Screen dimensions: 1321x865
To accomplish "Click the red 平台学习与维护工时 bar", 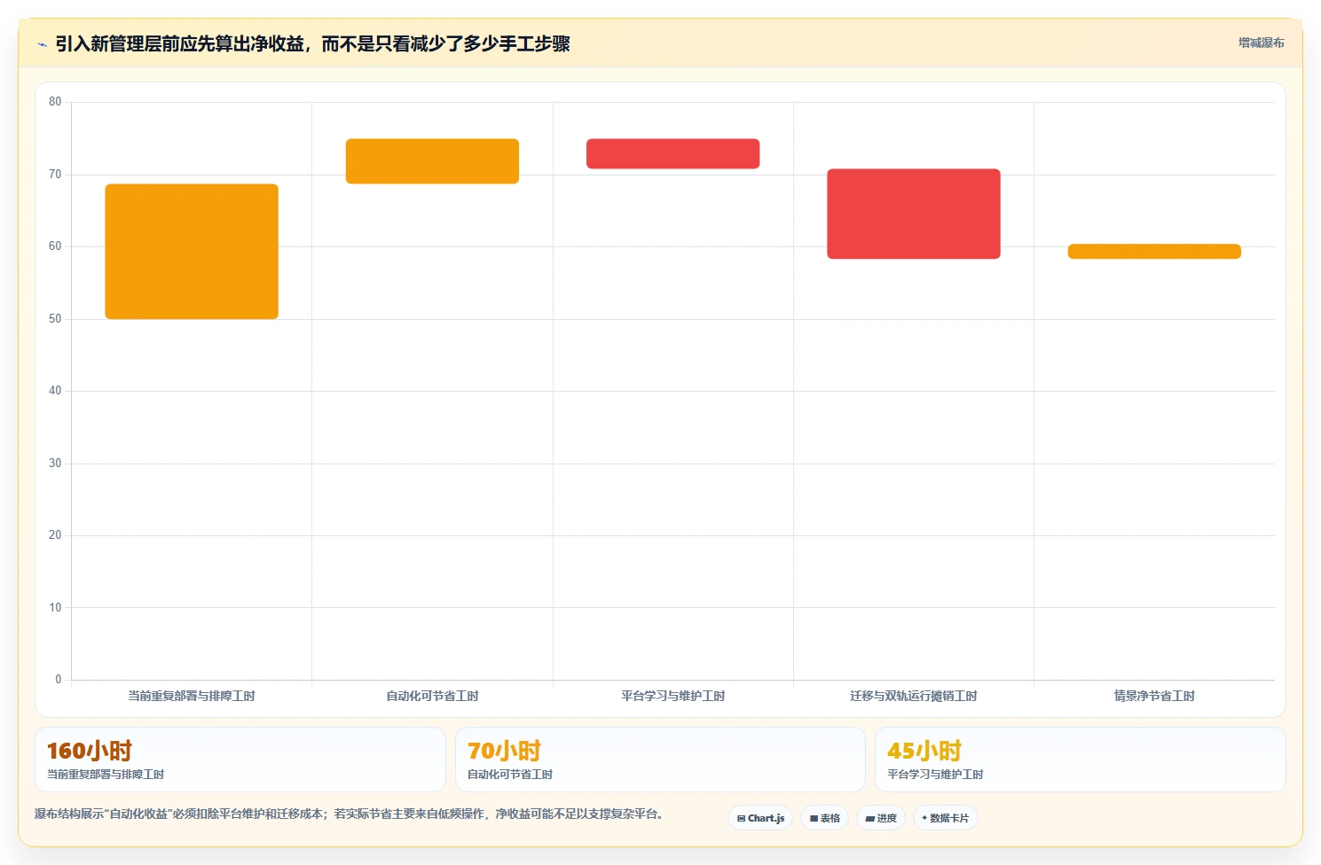I will (672, 153).
